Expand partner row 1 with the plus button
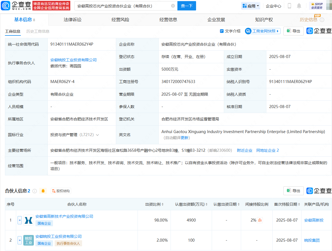This screenshot has height=251, width=332. tap(19, 220)
